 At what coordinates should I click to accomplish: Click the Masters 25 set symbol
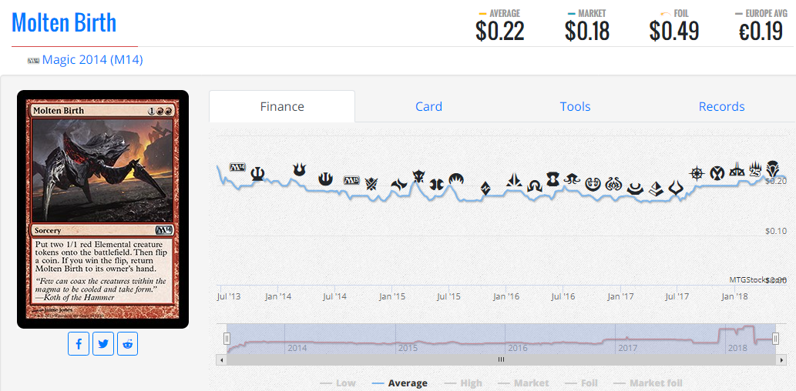[x=755, y=169]
